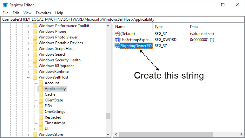The image size is (245, 138).
Task: Expand the Windows Portable Devices key
Action: (29, 43)
